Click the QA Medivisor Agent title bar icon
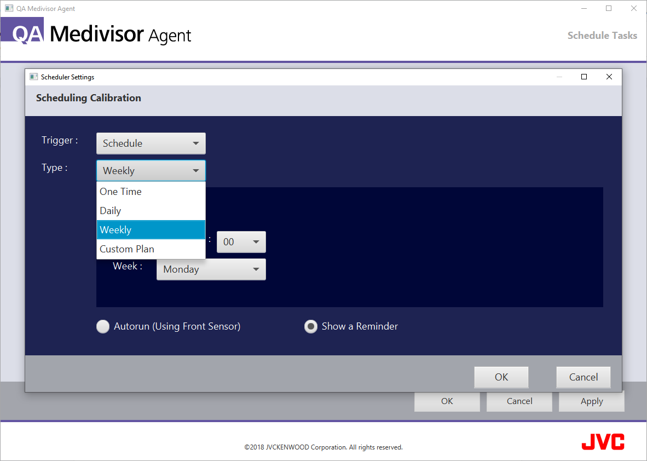This screenshot has width=647, height=461. 9,8
